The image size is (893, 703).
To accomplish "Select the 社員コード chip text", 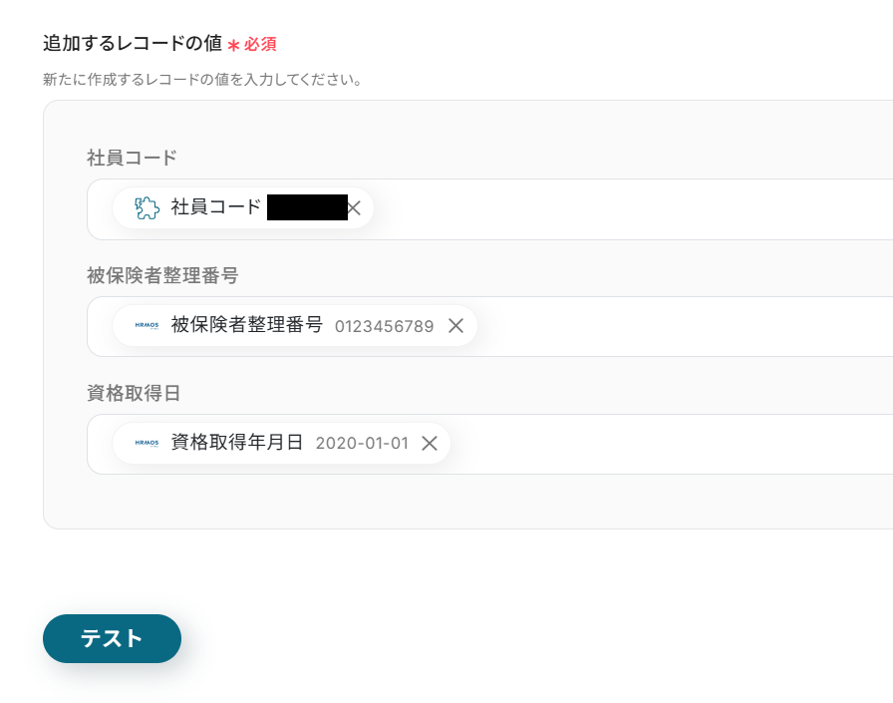I will point(216,207).
